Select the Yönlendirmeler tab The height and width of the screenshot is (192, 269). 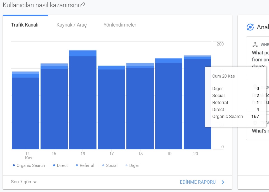[120, 25]
